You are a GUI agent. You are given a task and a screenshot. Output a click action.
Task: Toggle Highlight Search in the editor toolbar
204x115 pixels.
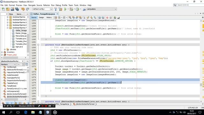tap(80, 18)
